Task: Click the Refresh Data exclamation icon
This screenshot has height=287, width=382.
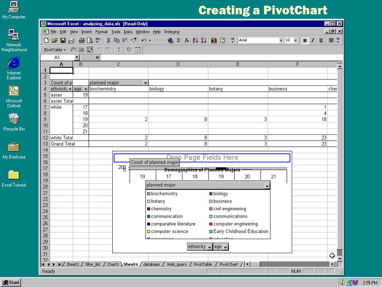Action: (119, 50)
